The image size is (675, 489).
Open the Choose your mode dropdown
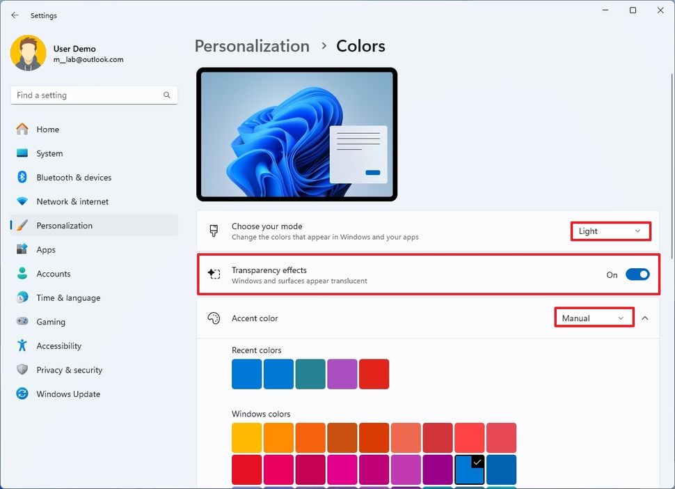click(610, 231)
